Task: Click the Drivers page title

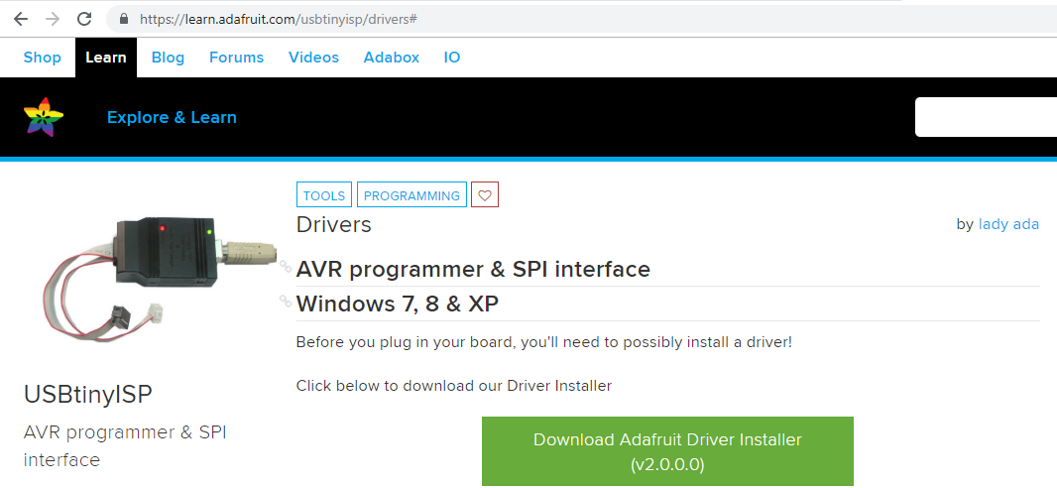Action: point(334,224)
